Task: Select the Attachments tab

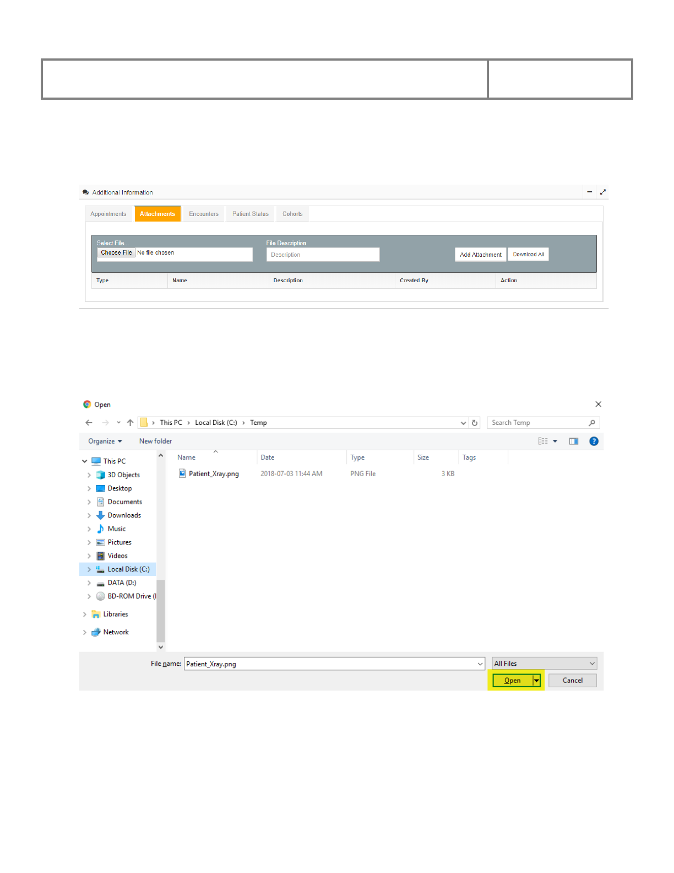Action: pyautogui.click(x=157, y=214)
